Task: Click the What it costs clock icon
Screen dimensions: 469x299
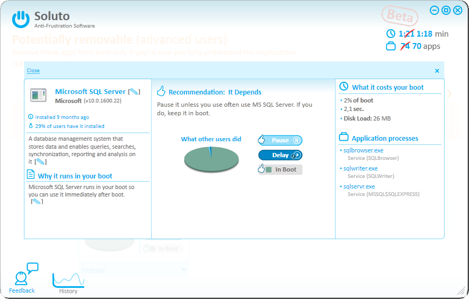Action: 344,87
